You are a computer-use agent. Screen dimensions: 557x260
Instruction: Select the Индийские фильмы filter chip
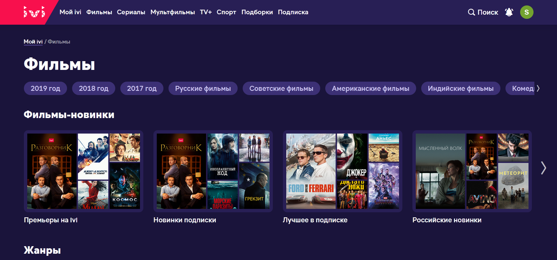click(461, 89)
